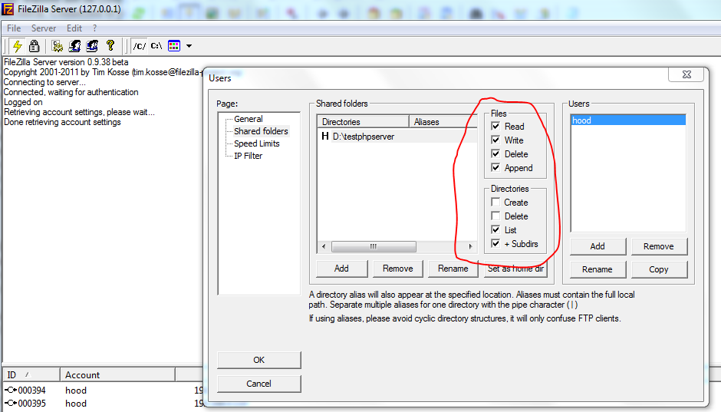Select General page in the tree
This screenshot has height=412, width=721.
[x=249, y=119]
